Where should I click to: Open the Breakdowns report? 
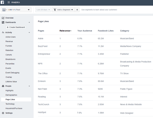click(10, 59)
